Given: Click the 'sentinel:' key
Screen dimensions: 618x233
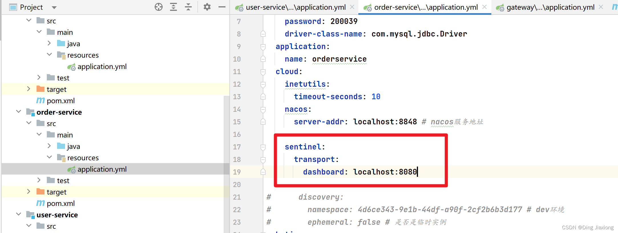Looking at the screenshot, I should [x=305, y=147].
